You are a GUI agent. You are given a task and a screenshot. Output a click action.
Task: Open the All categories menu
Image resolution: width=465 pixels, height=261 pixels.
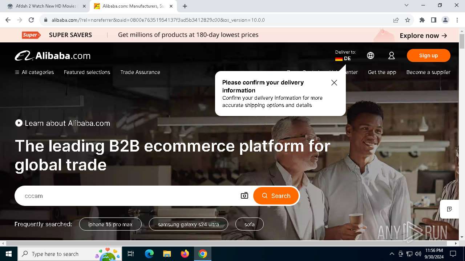(34, 72)
